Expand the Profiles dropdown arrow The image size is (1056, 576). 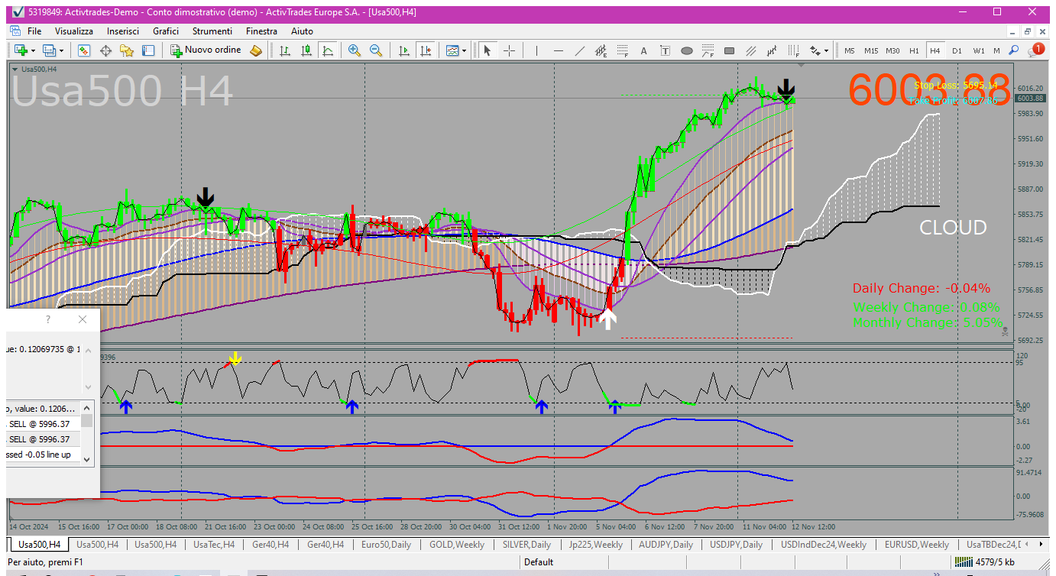coord(62,50)
